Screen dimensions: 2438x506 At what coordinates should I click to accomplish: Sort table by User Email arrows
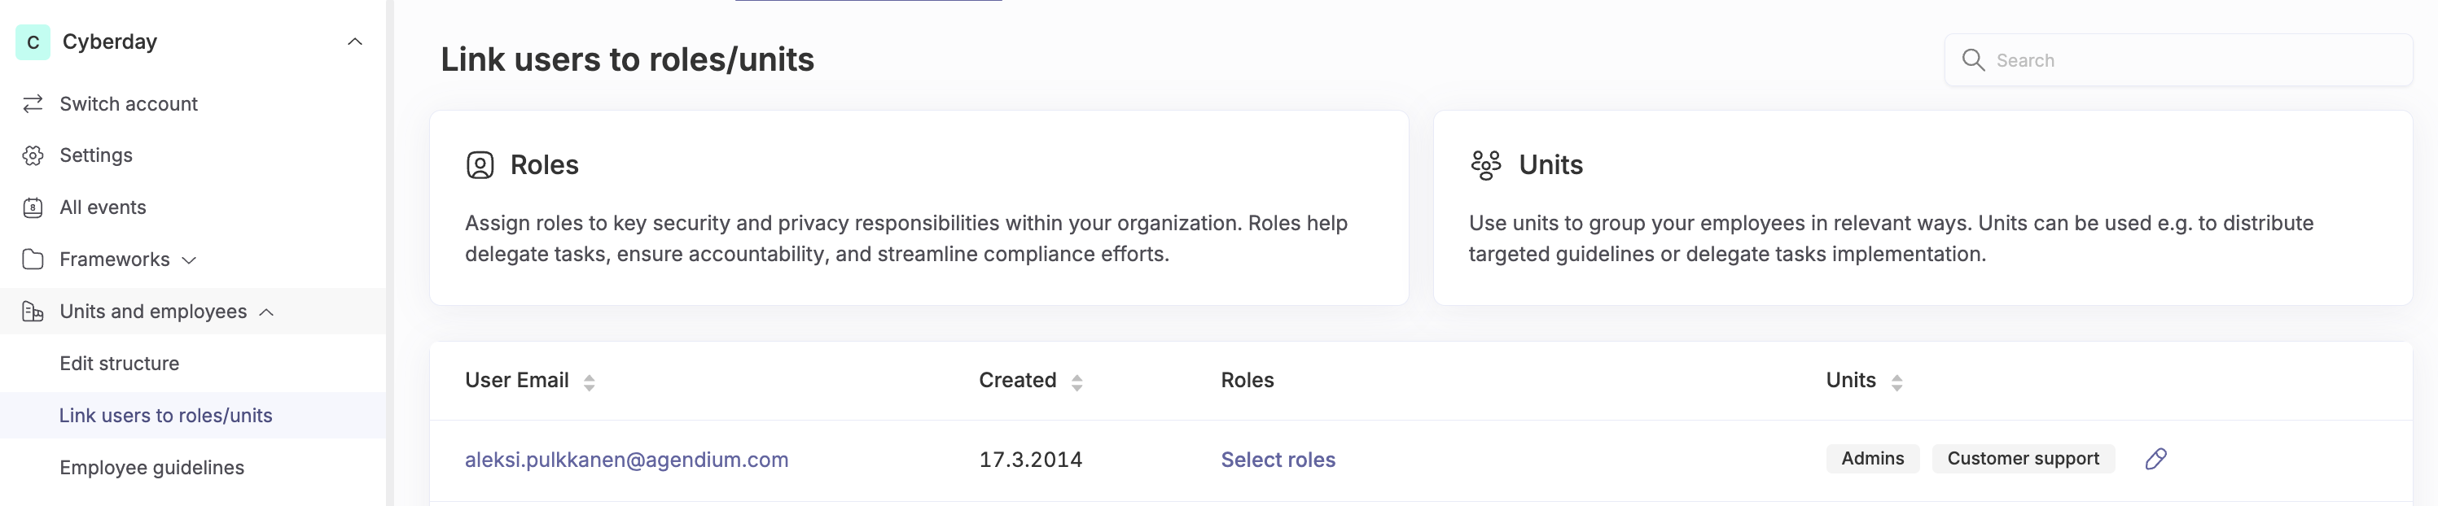pyautogui.click(x=589, y=382)
